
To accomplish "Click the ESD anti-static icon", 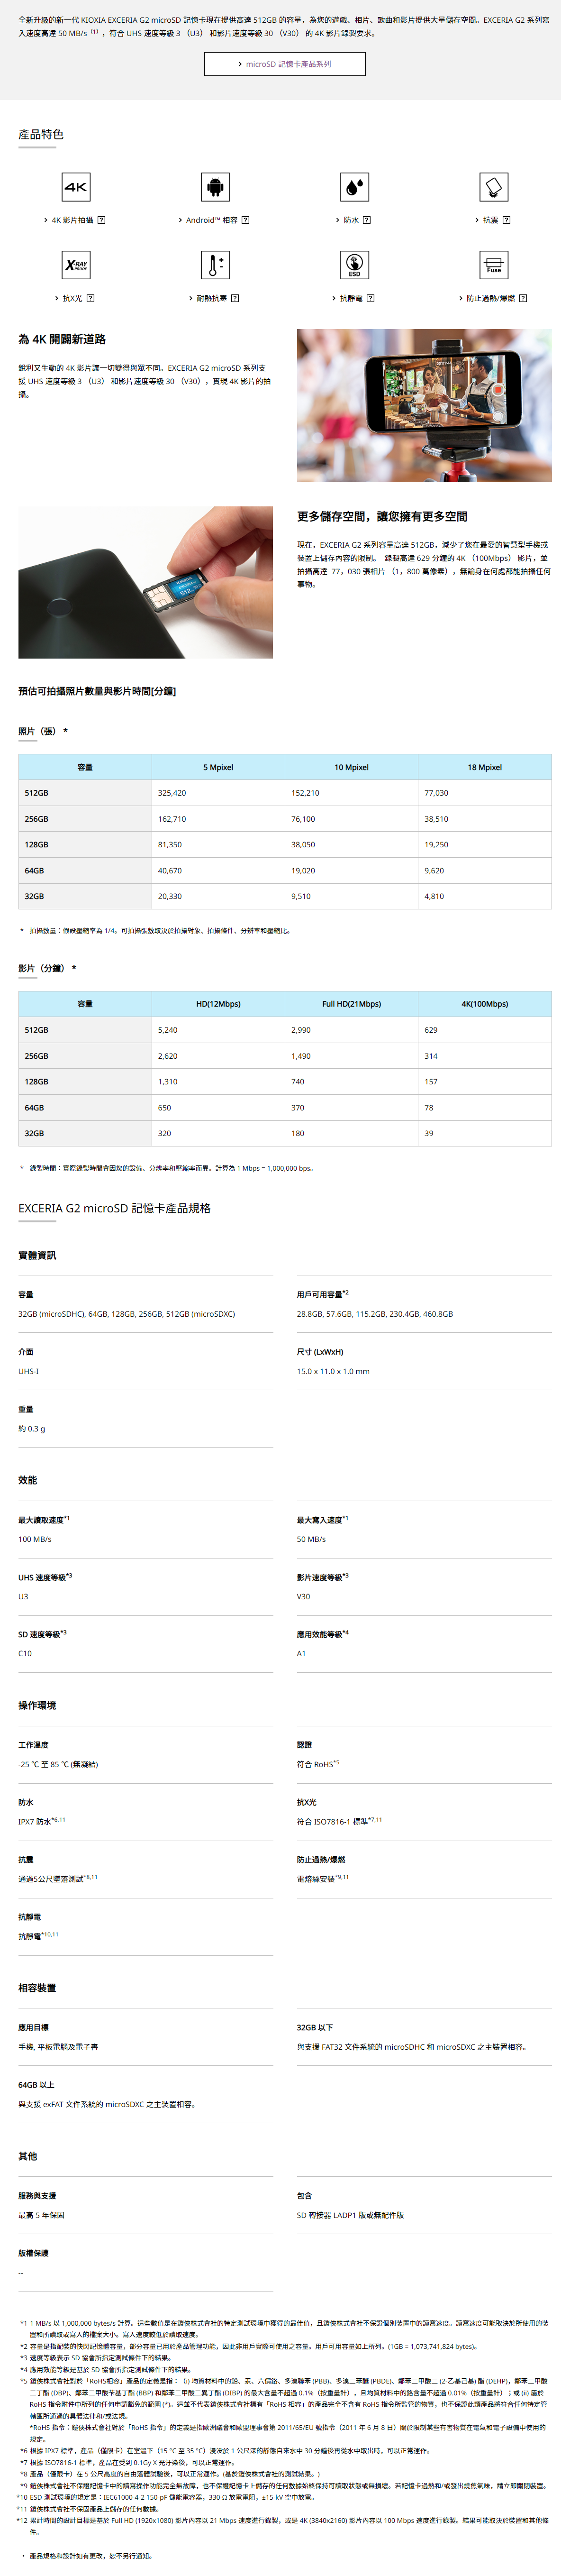I will [354, 264].
